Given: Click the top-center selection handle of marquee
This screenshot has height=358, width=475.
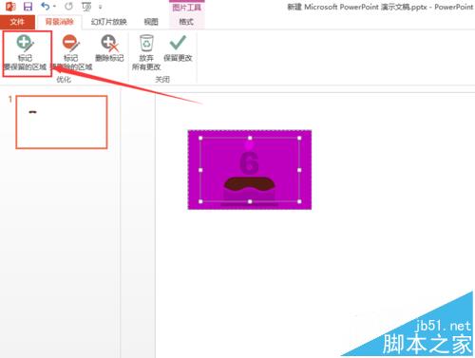Looking at the screenshot, I should (250, 138).
